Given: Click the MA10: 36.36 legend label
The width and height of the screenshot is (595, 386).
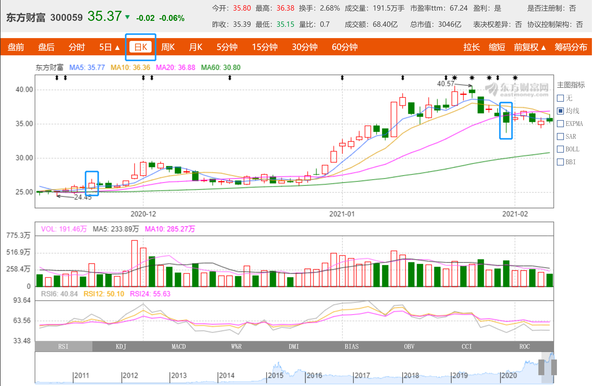Looking at the screenshot, I should [x=130, y=67].
